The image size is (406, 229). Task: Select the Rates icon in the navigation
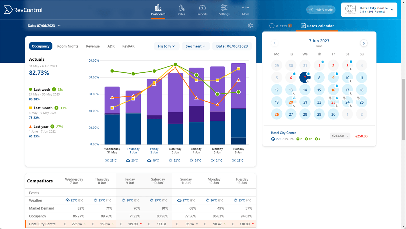(181, 8)
